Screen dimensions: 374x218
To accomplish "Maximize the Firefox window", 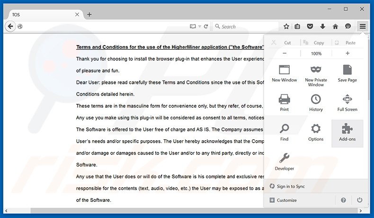I will 346,9.
